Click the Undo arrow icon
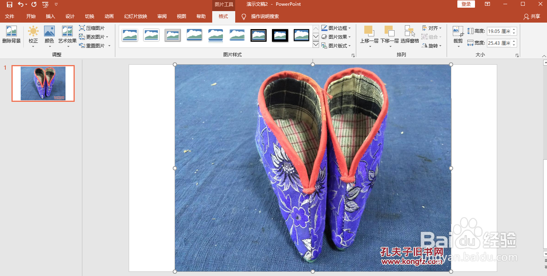The width and height of the screenshot is (547, 276). (x=21, y=4)
